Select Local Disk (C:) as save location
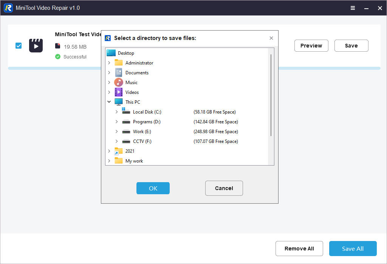387x264 pixels. [147, 112]
